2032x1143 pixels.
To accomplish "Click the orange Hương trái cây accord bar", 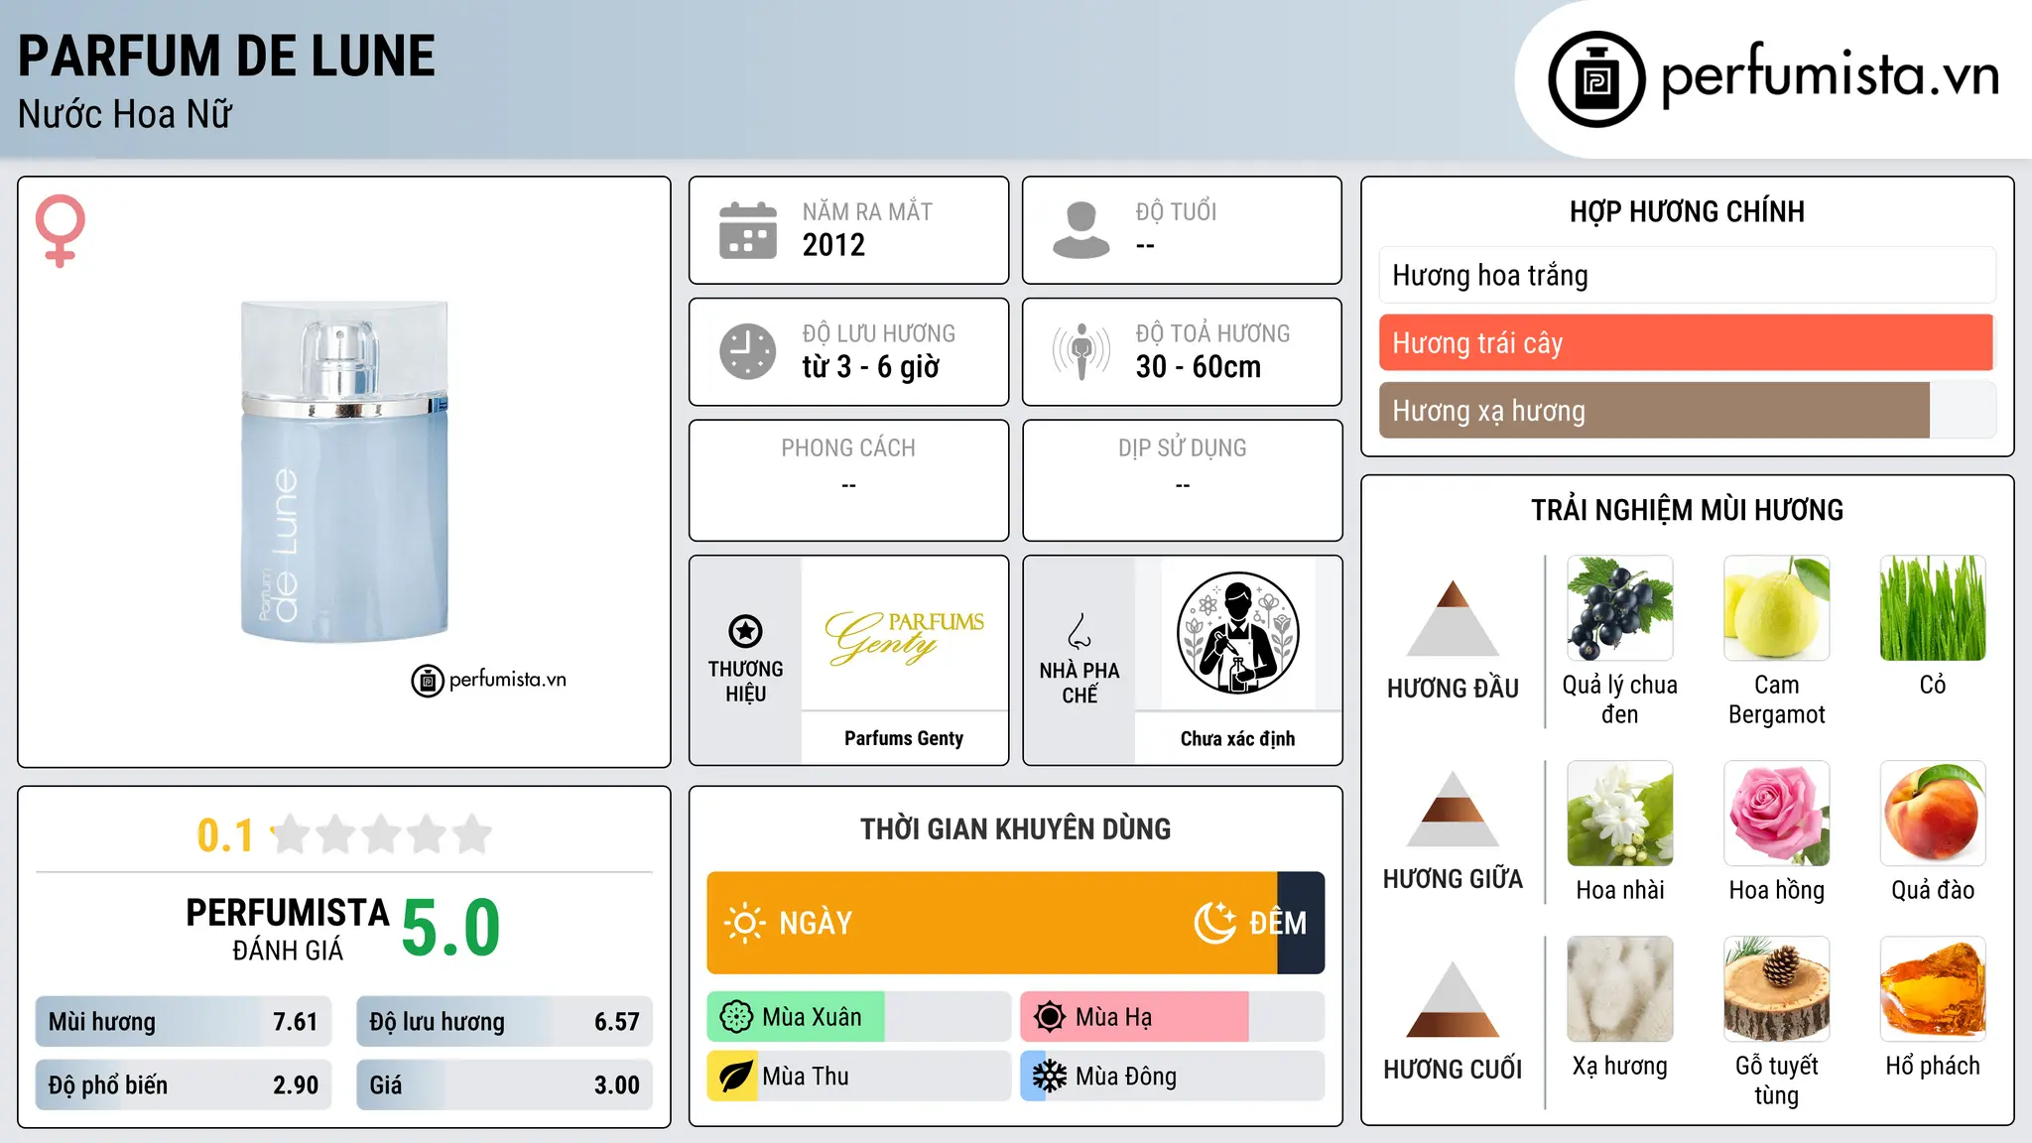I will click(1687, 342).
